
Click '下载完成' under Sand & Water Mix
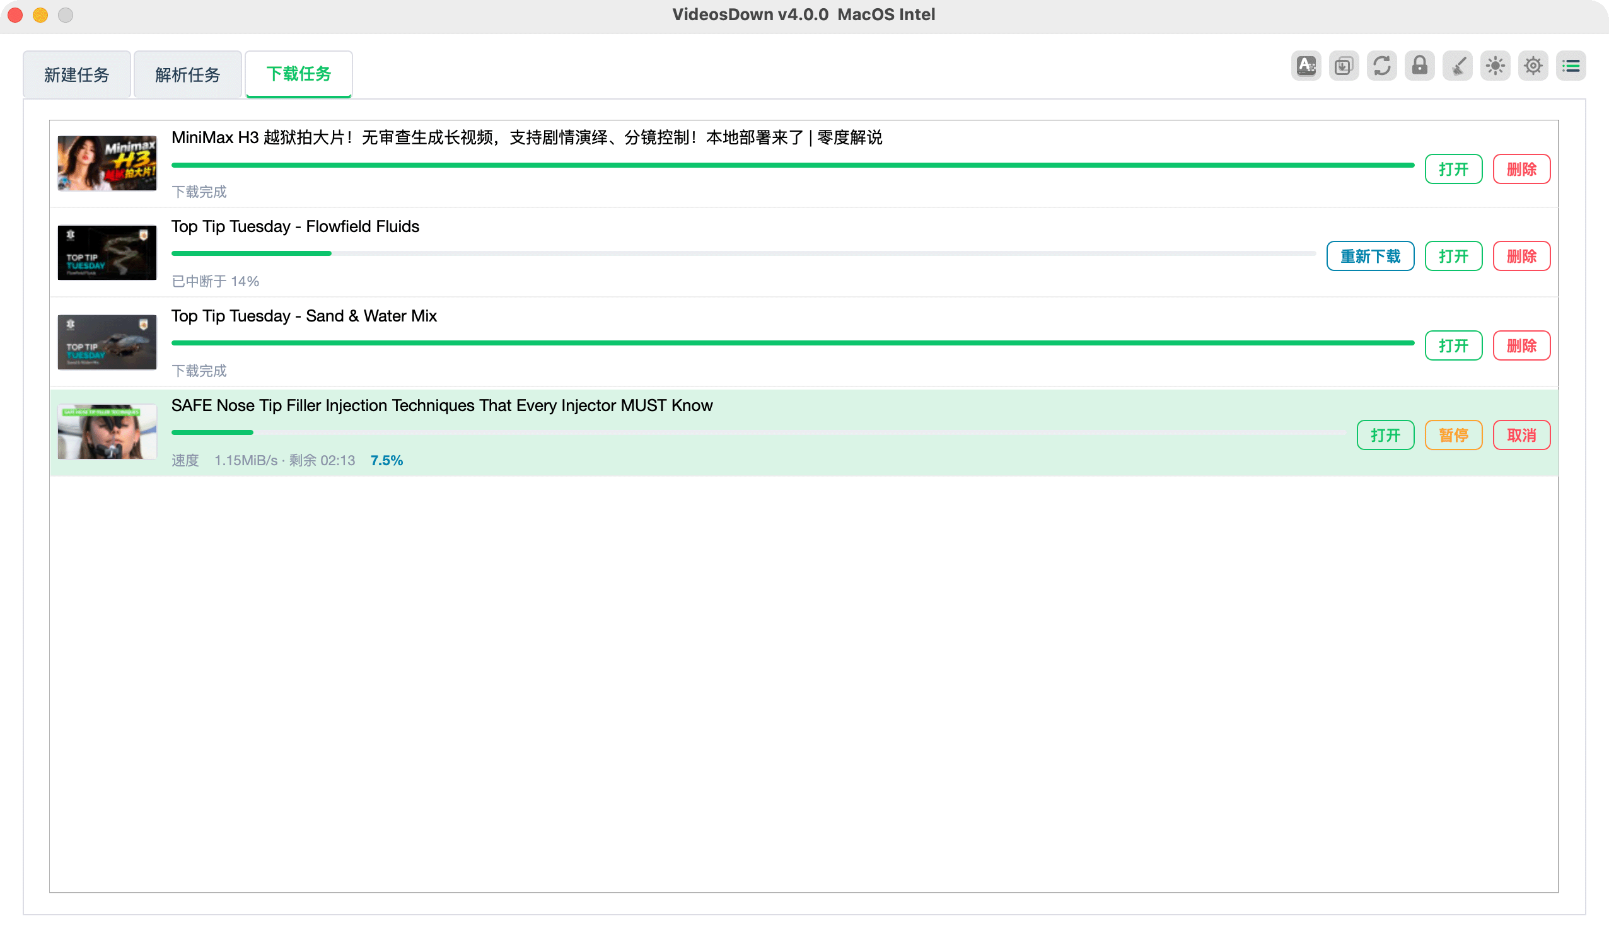click(x=199, y=371)
